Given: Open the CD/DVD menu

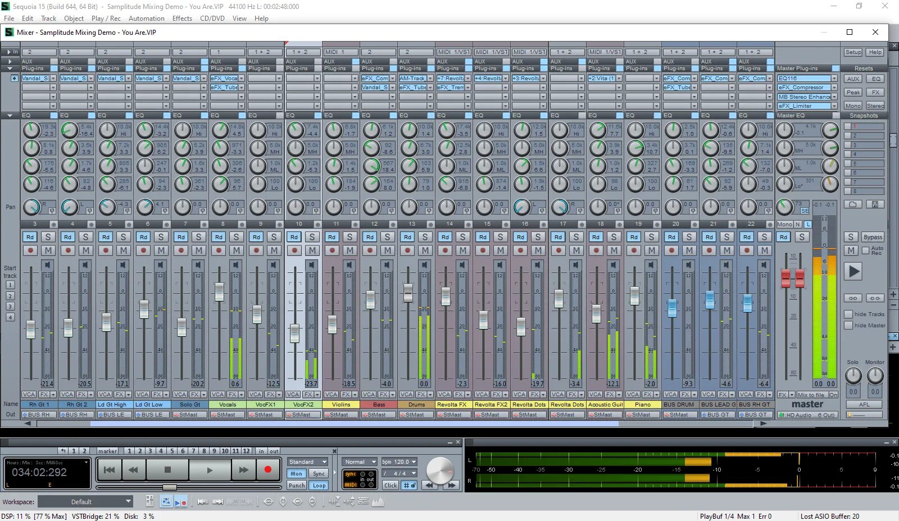Looking at the screenshot, I should click(212, 19).
